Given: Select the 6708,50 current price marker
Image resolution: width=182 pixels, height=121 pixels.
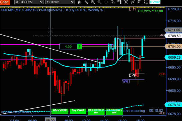Looking at the screenshot, I should tap(173, 36).
